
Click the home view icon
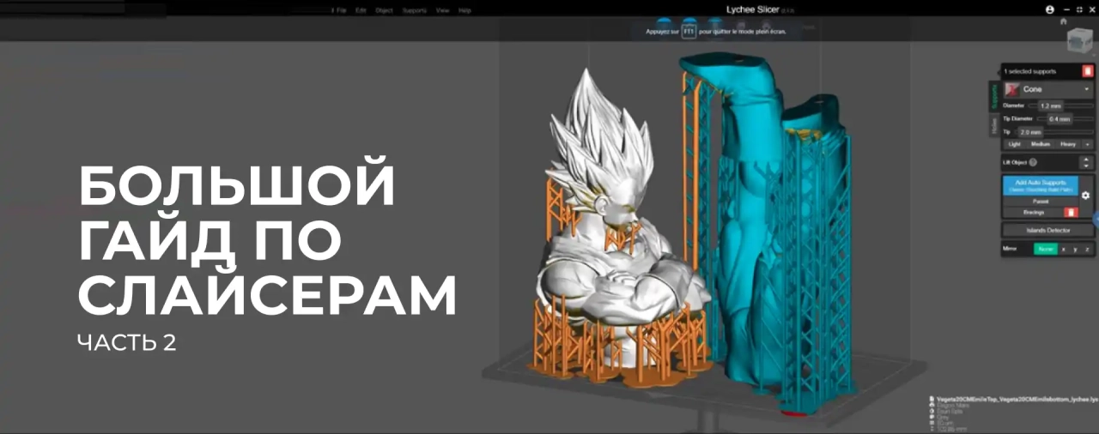tap(1064, 21)
